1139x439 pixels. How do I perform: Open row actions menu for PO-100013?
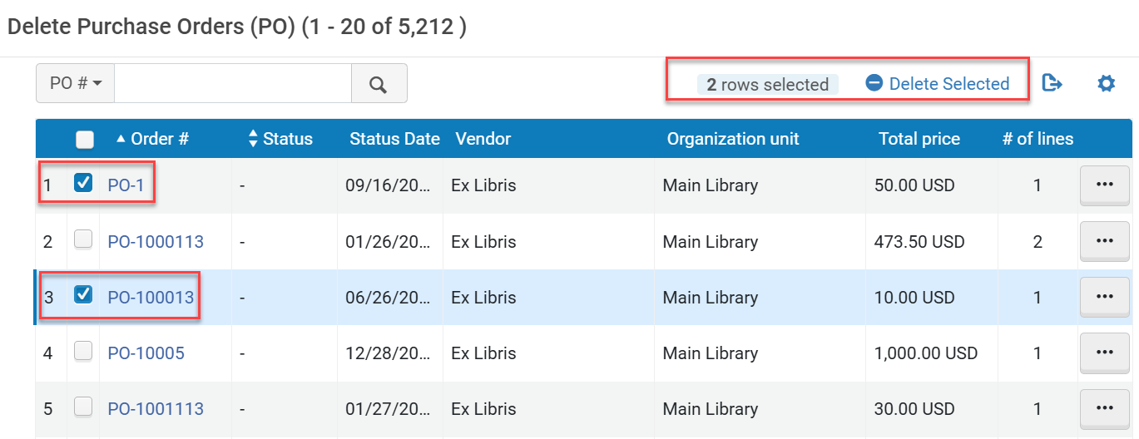point(1105,296)
